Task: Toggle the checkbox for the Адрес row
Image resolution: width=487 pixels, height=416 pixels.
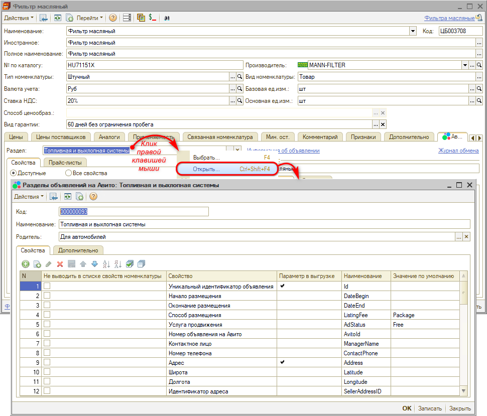Action: pos(47,362)
